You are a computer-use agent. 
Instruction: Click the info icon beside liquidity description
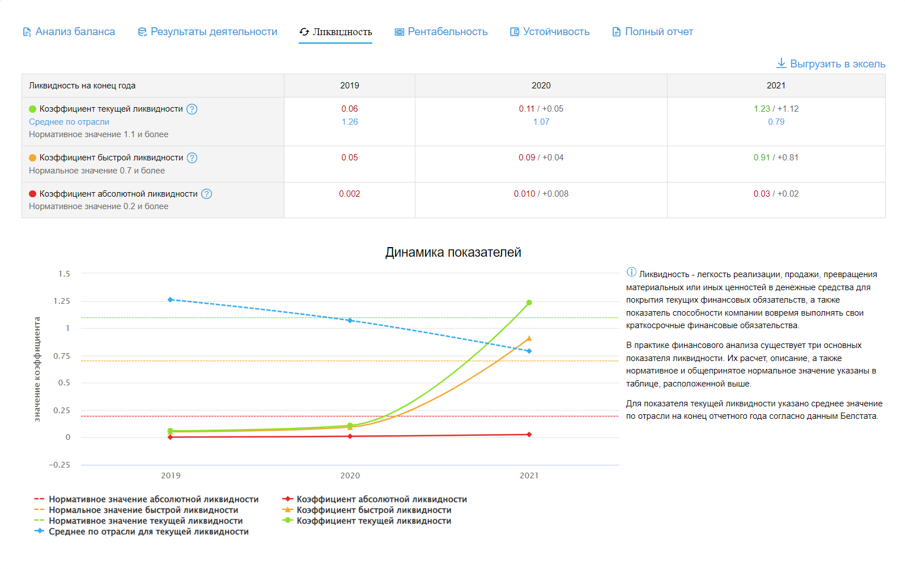coord(631,273)
